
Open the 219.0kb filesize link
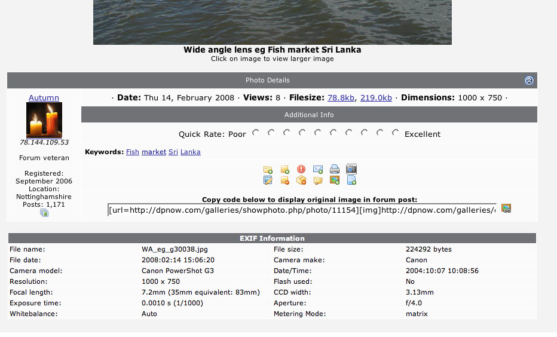point(376,97)
